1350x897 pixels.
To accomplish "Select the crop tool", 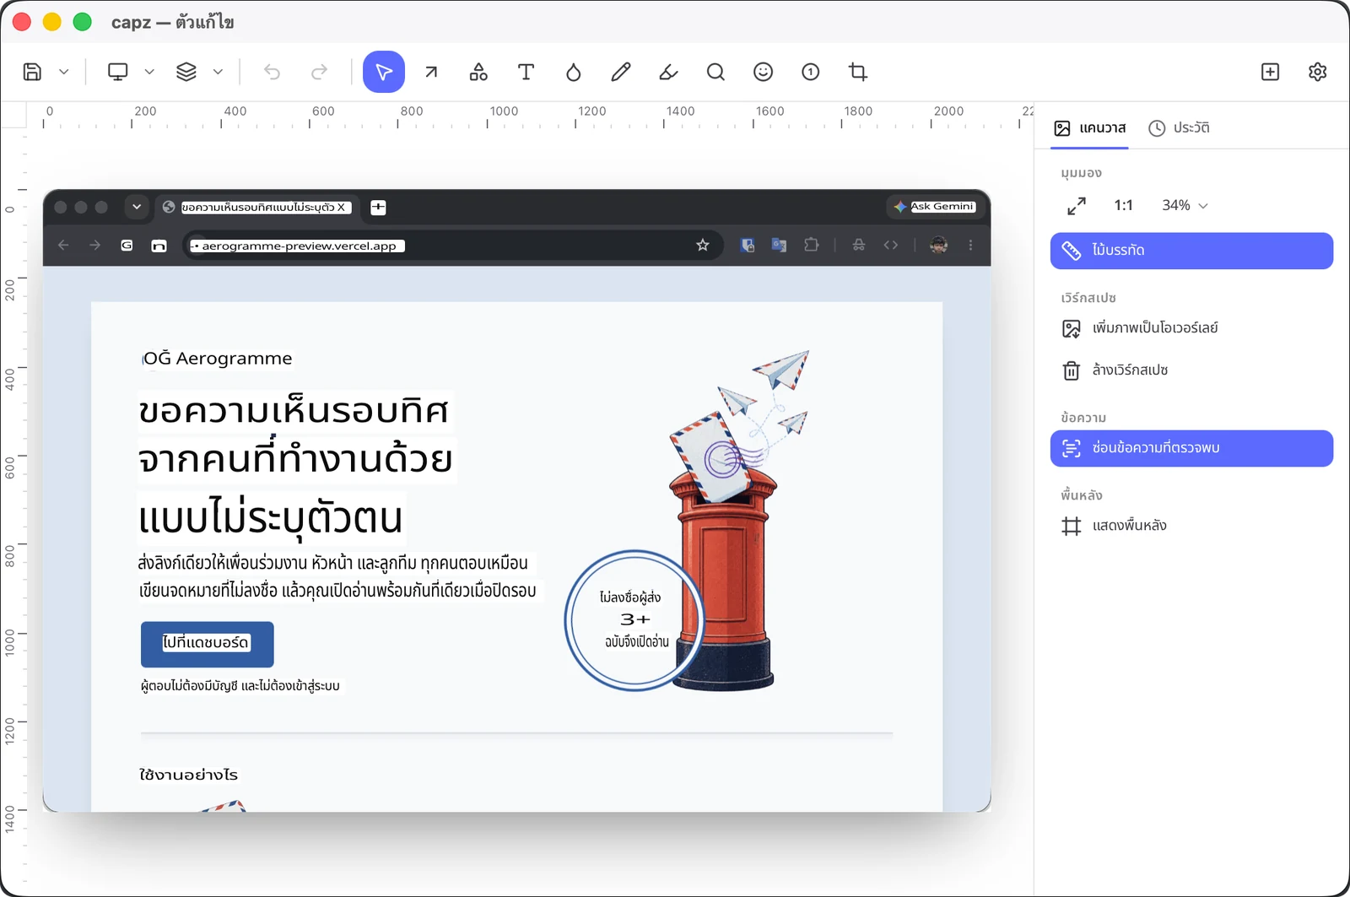I will tap(858, 72).
